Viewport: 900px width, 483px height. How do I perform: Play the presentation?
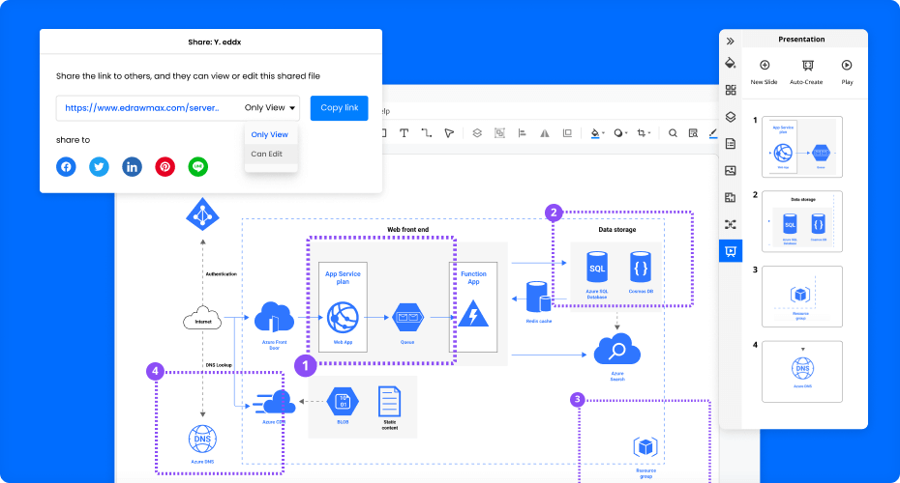point(847,71)
